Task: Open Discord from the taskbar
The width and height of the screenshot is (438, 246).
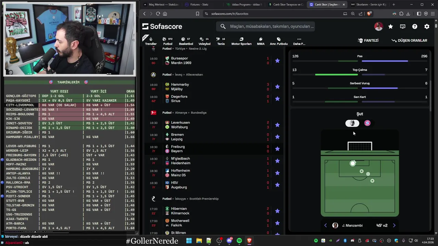Action: coord(229,241)
